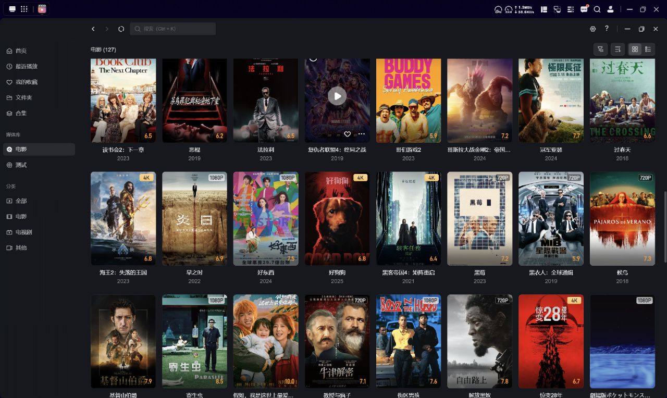Open the CPU usage monitor
This screenshot has height=398, width=667.
pyautogui.click(x=498, y=9)
